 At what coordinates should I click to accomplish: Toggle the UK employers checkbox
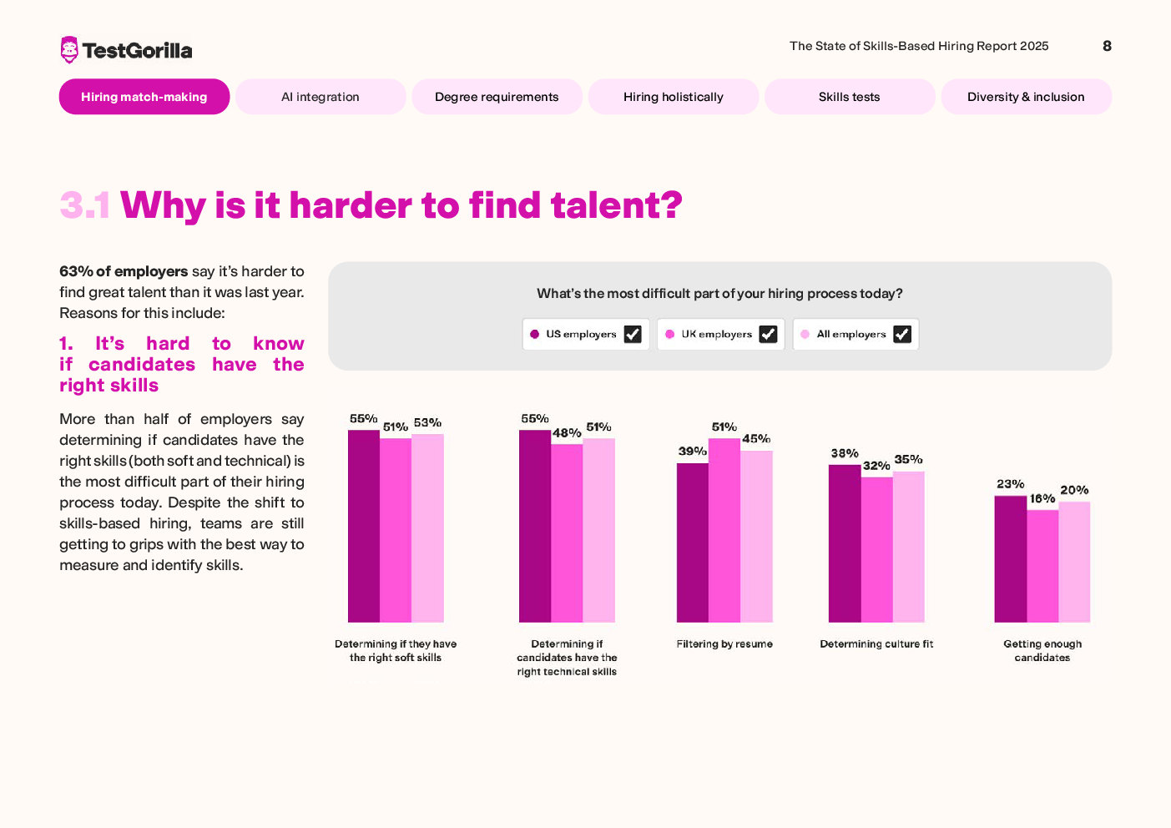pyautogui.click(x=768, y=335)
